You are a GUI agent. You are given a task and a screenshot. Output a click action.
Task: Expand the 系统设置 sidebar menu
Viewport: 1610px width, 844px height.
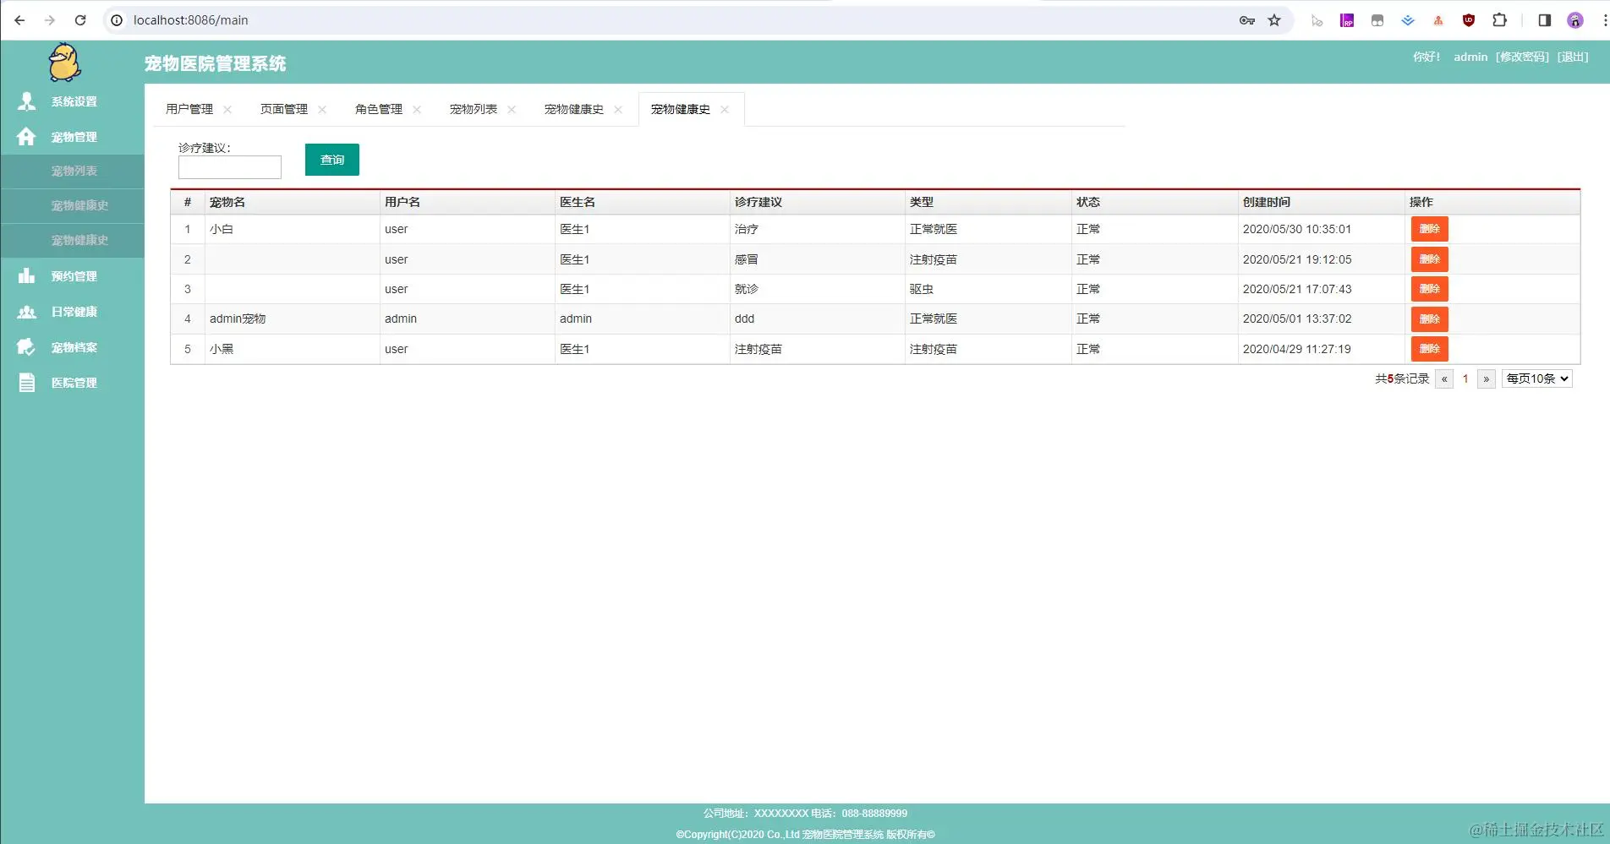click(x=74, y=101)
